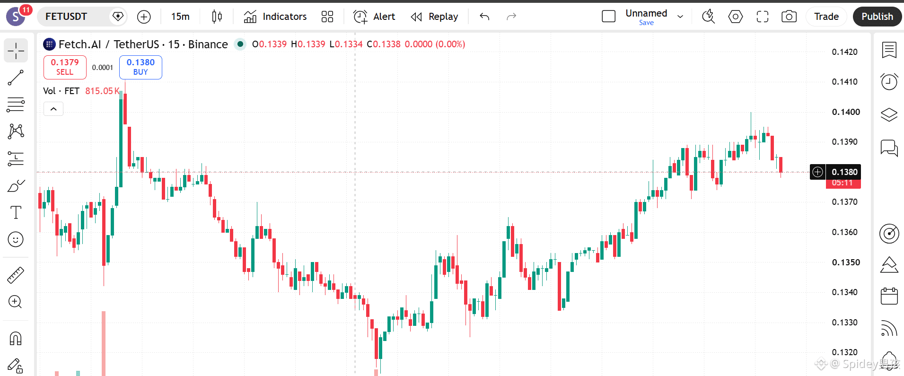The height and width of the screenshot is (376, 904).
Task: Open the notifications bell panel
Action: (889, 360)
